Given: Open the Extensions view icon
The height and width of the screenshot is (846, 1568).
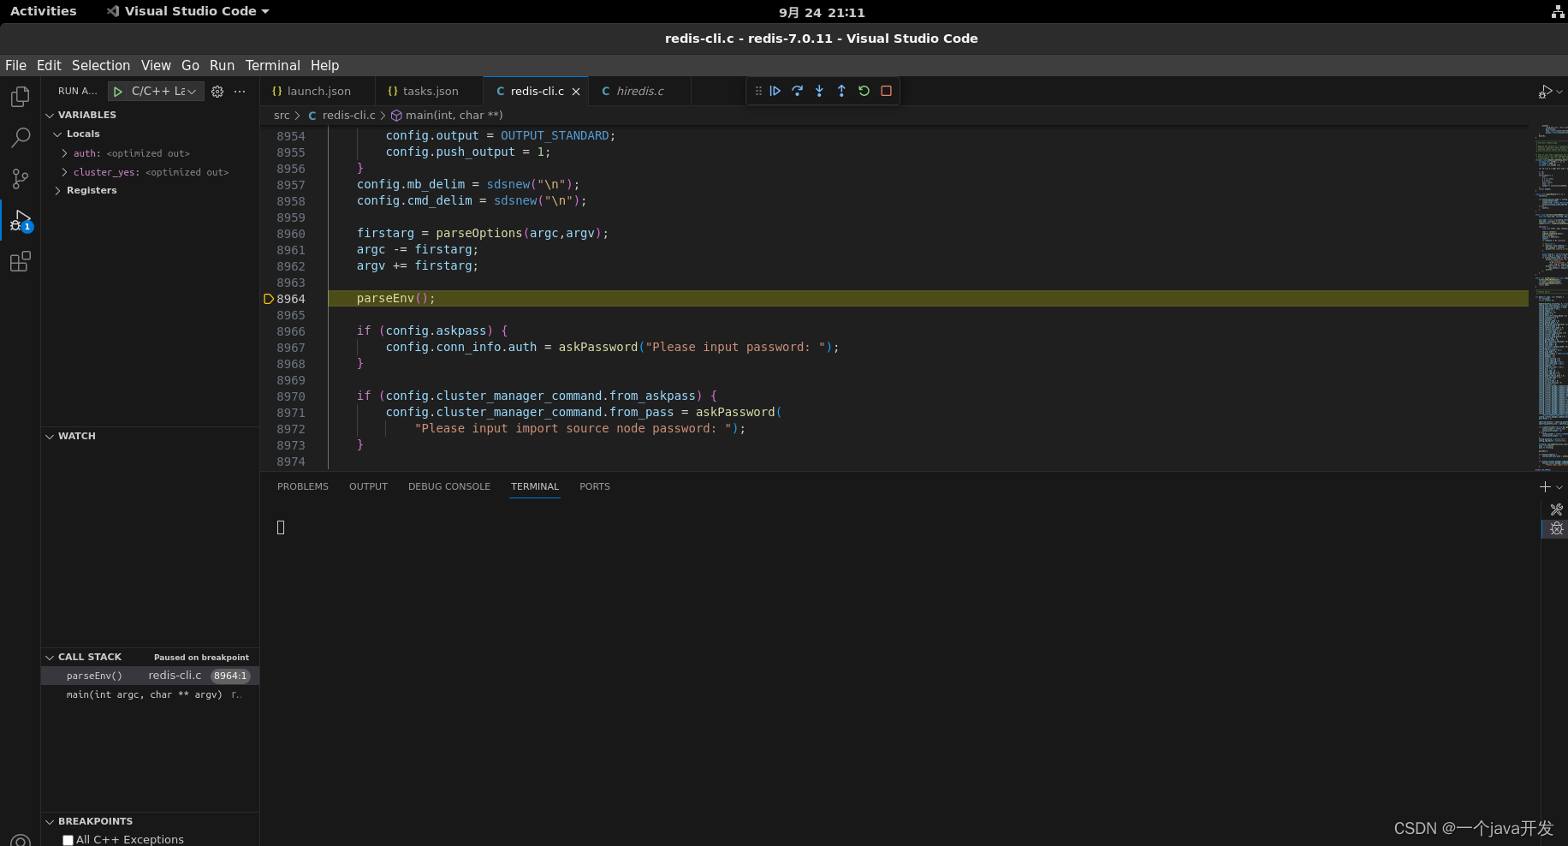Looking at the screenshot, I should click(x=21, y=261).
